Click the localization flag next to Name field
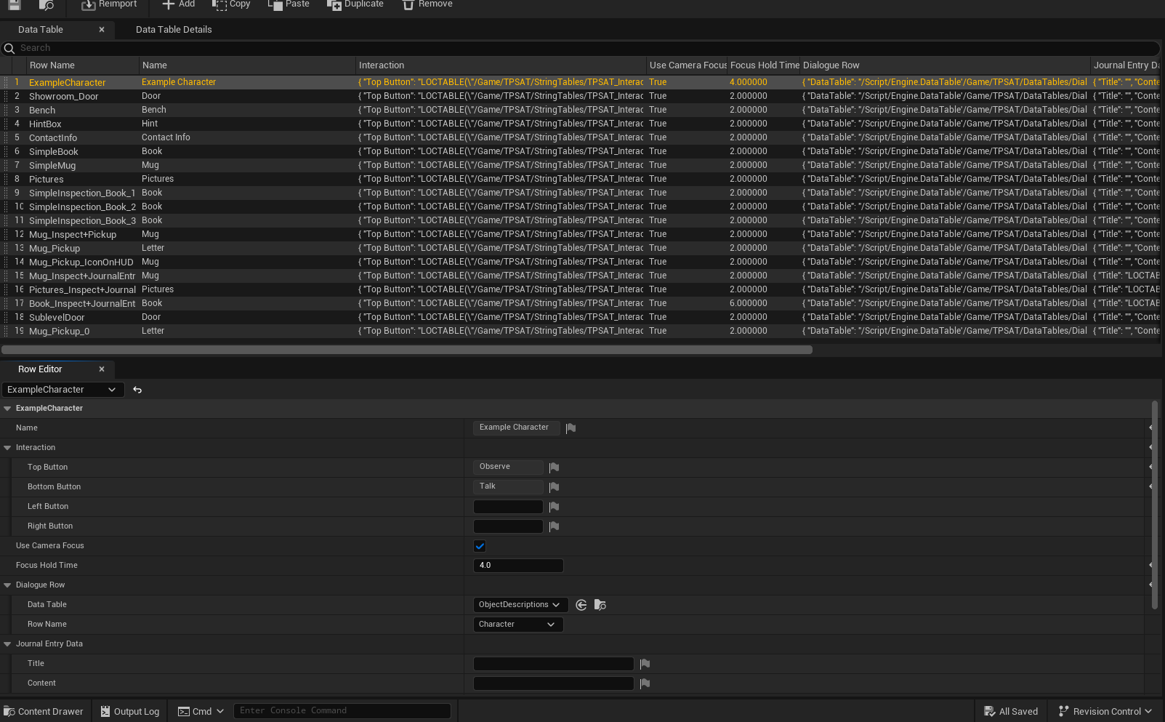The image size is (1165, 722). pos(571,428)
